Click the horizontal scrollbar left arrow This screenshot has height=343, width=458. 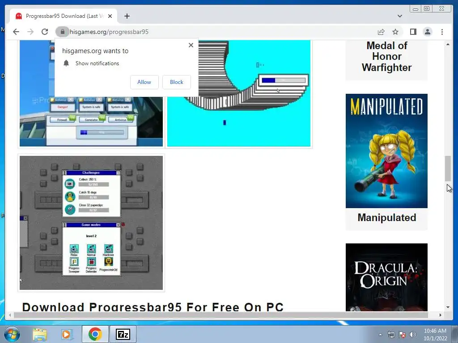click(x=10, y=315)
